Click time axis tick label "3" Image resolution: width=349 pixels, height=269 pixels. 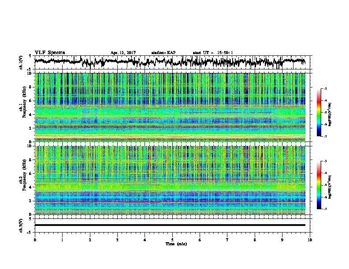(117, 240)
